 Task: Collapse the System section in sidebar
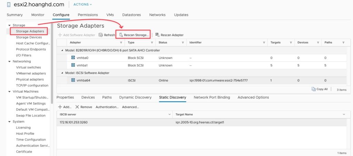pos(9,122)
